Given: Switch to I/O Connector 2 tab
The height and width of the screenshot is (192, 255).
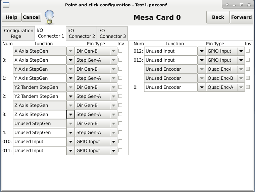Looking at the screenshot, I should (81, 34).
